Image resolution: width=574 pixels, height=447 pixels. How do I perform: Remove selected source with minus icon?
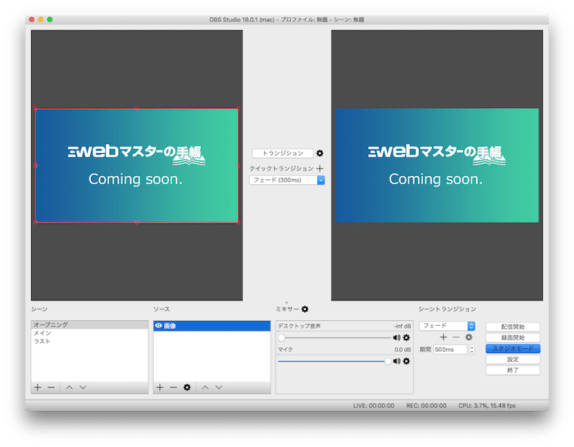tap(174, 387)
